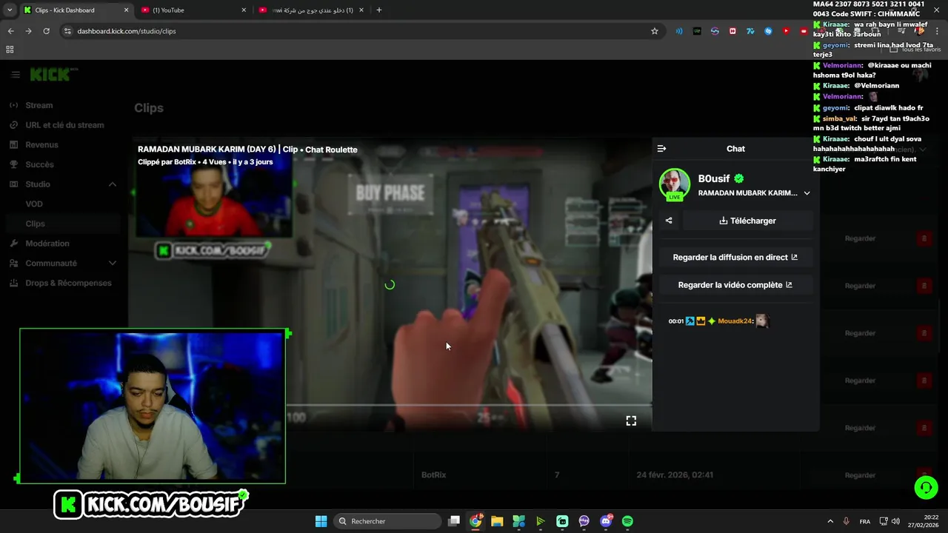The width and height of the screenshot is (948, 533).
Task: Bookmark this page with star icon
Action: click(x=655, y=31)
